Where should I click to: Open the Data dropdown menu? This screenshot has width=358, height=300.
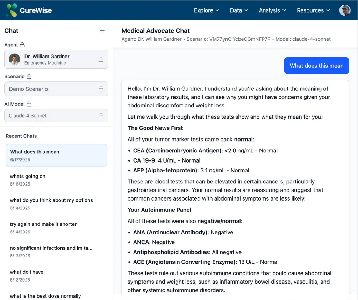(x=239, y=10)
